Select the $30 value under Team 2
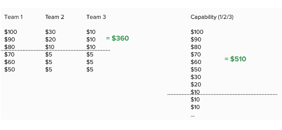Viewport: 282px width, 130px height. (x=50, y=32)
